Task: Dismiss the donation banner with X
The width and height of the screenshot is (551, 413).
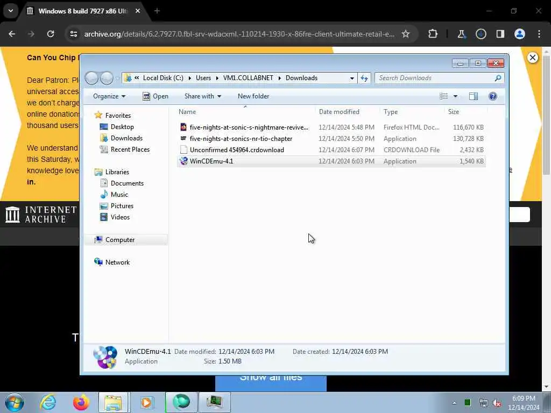Action: pyautogui.click(x=532, y=58)
